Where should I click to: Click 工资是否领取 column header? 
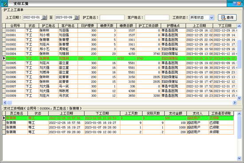point(221,113)
